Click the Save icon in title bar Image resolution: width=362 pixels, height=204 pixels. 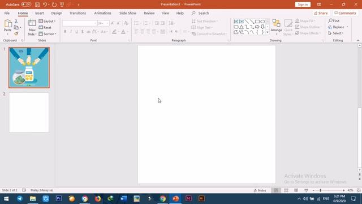point(37,5)
